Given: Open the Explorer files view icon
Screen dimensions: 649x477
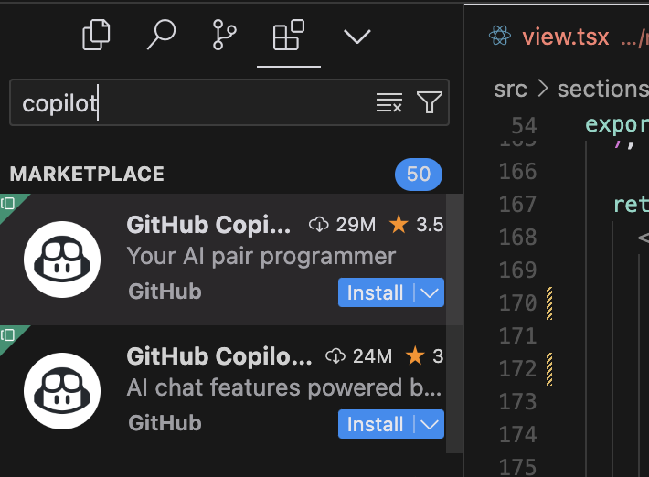Looking at the screenshot, I should [96, 35].
